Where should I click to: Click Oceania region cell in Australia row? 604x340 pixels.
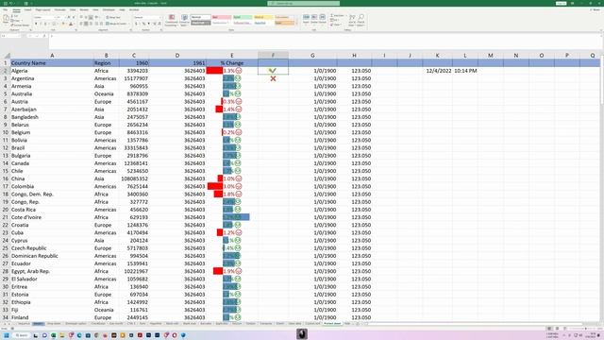coord(107,93)
